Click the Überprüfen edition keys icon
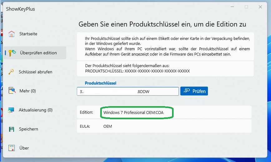 pyautogui.click(x=12, y=53)
